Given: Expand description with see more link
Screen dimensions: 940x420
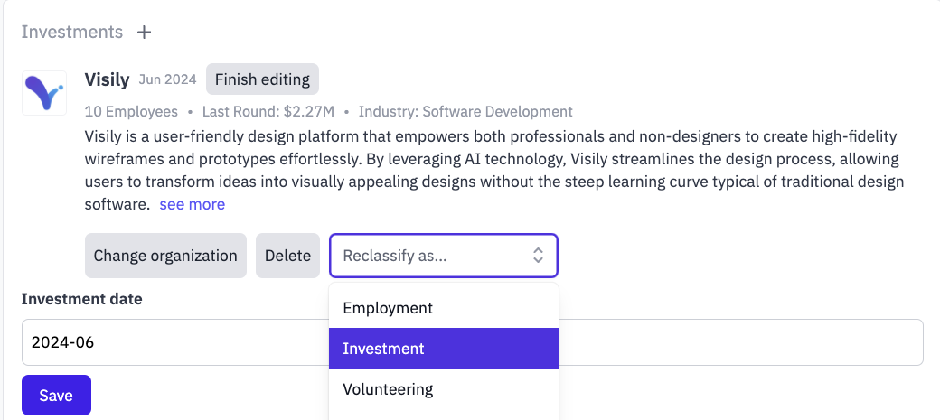Looking at the screenshot, I should click(x=193, y=204).
